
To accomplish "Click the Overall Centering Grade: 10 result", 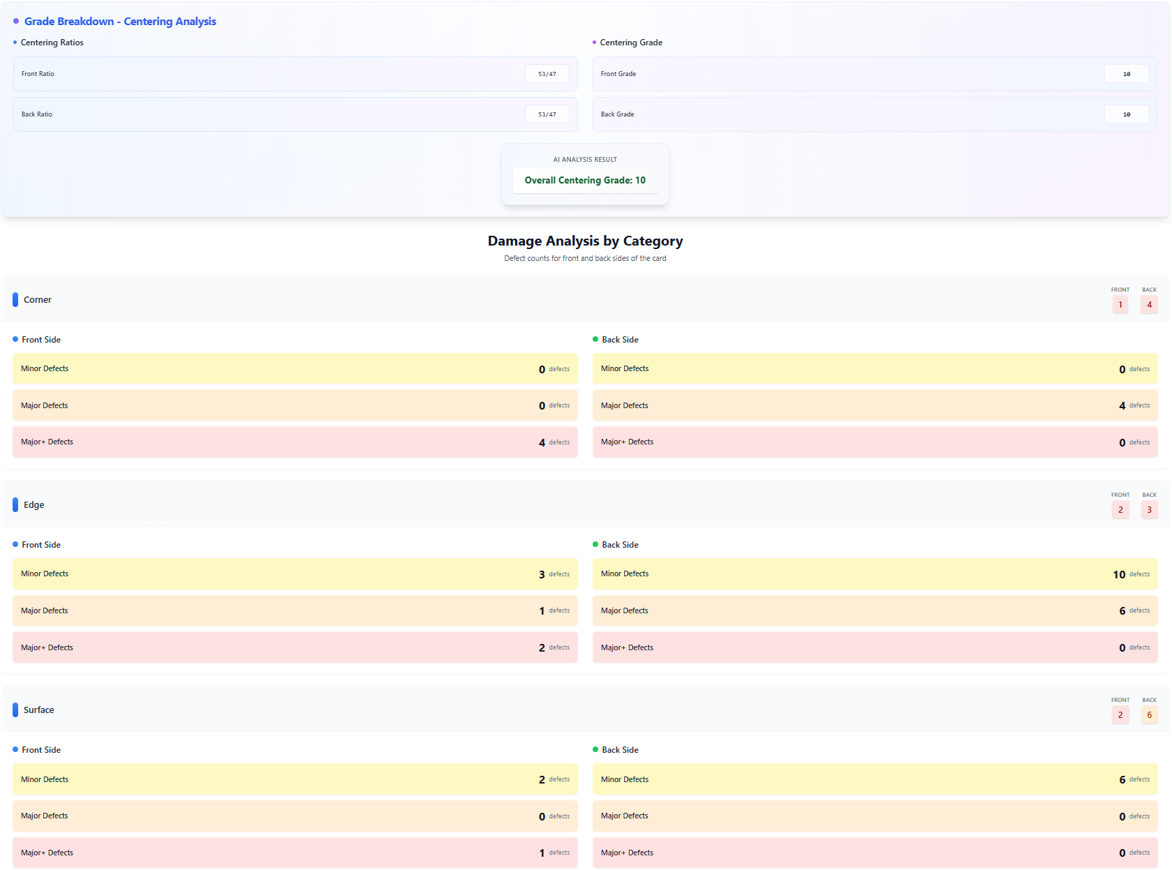I will coord(585,181).
